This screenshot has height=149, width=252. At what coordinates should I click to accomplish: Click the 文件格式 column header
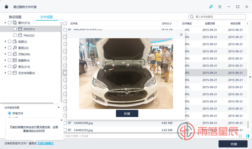point(187,24)
